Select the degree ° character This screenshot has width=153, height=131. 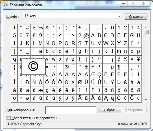pos(80,67)
